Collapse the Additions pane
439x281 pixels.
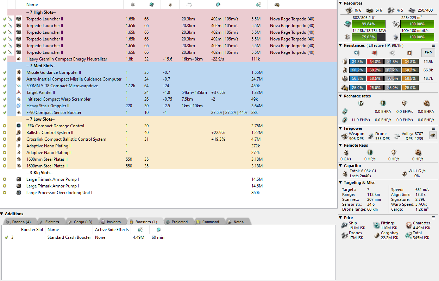click(2, 214)
